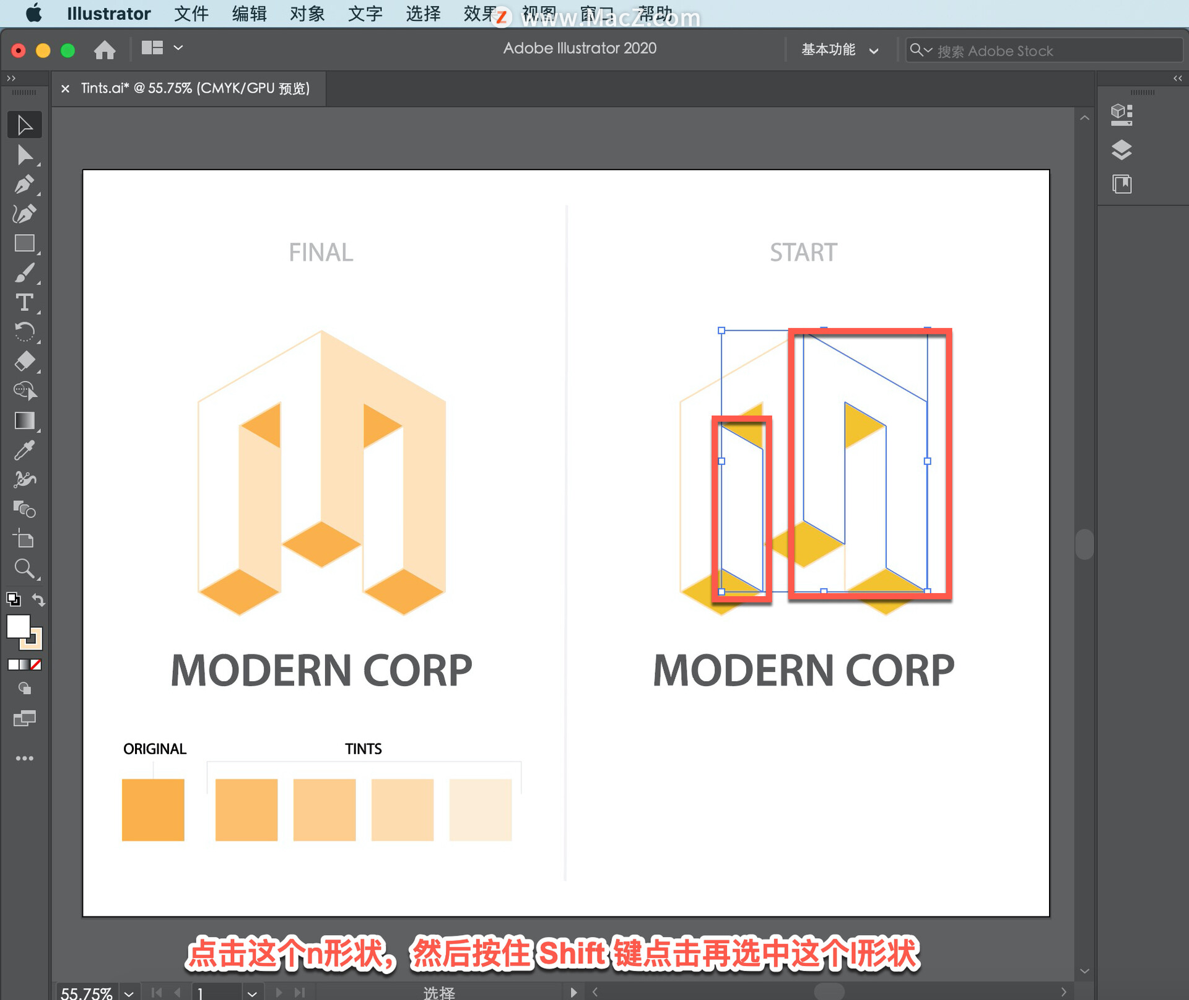
Task: Select the Selection tool arrow
Action: click(25, 125)
